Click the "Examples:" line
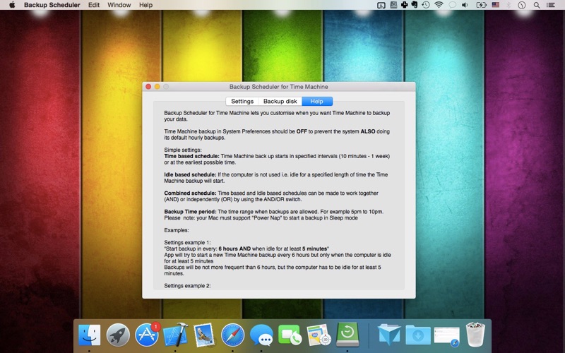565x353 pixels. pyautogui.click(x=177, y=230)
